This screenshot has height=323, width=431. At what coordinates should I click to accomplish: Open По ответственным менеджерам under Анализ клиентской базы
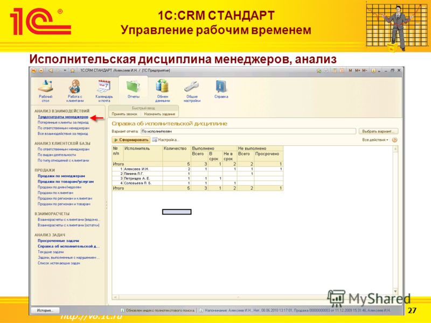[64, 149]
